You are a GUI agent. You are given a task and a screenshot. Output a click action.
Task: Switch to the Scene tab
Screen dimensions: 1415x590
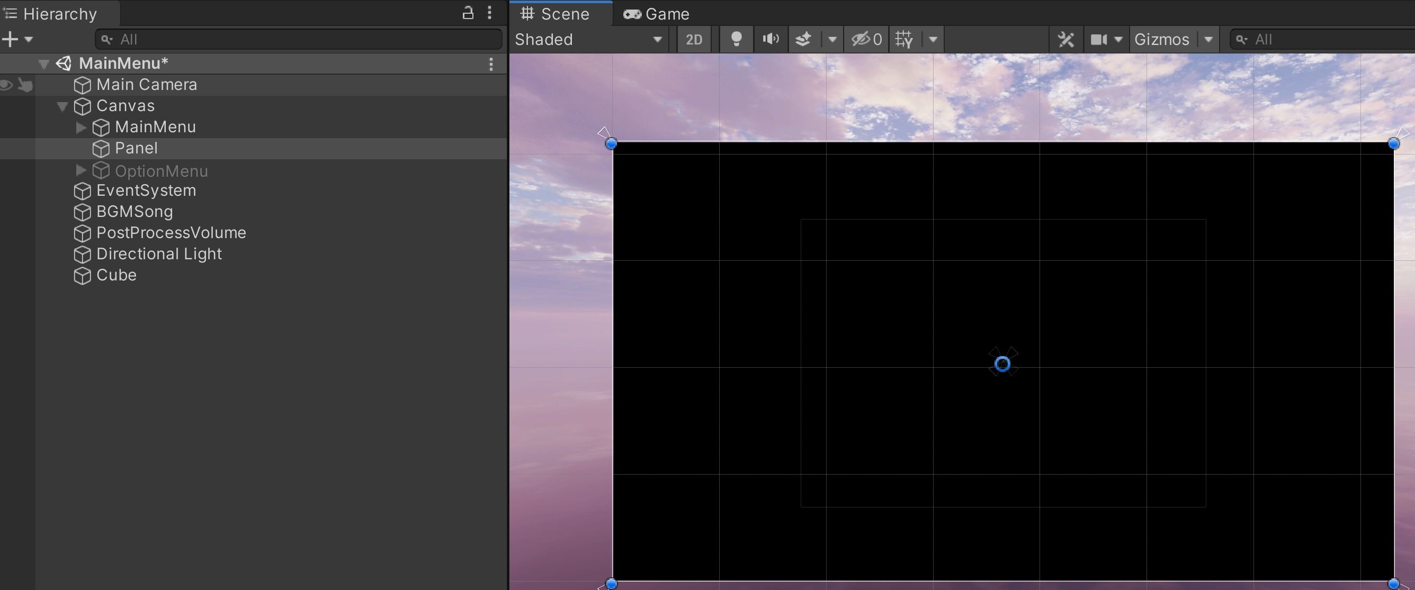coord(561,14)
